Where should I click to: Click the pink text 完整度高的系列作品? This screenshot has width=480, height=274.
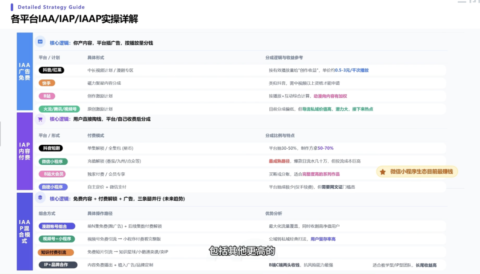point(321,174)
